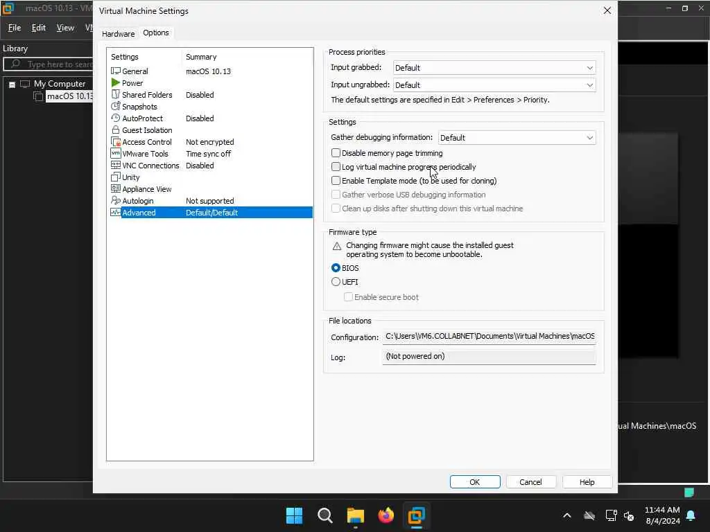Click the Log location field
Image resolution: width=710 pixels, height=532 pixels.
489,357
